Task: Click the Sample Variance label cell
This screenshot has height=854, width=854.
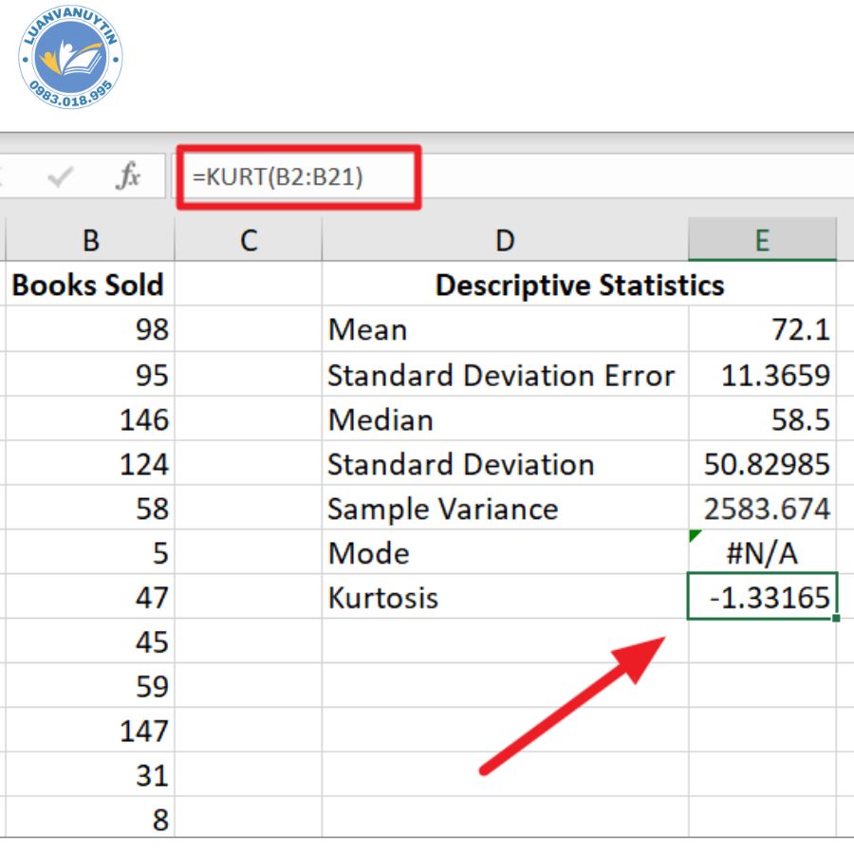Action: tap(505, 509)
